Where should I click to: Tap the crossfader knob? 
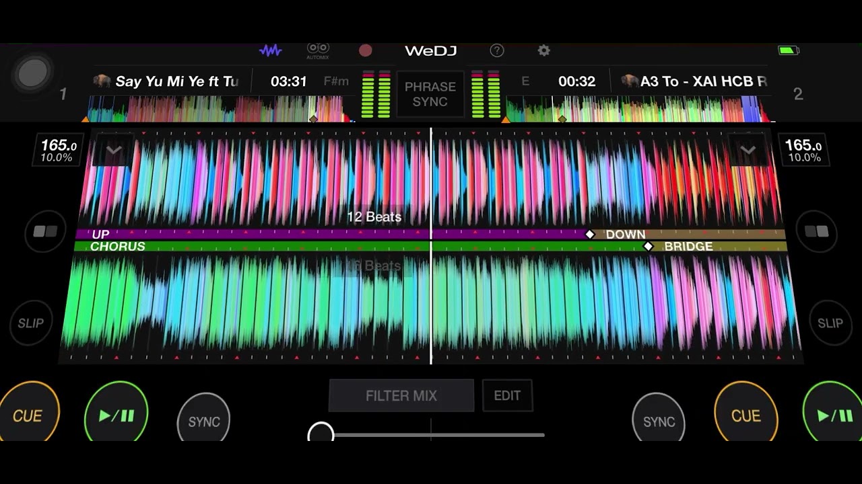(x=321, y=433)
